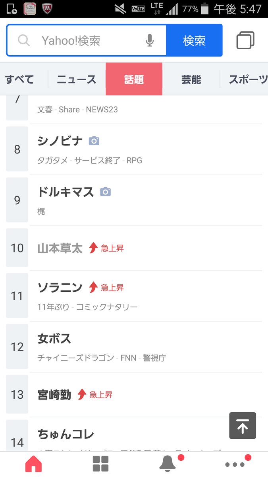The width and height of the screenshot is (268, 477).
Task: Open the 宮崎勤 trending topic
Action: click(x=54, y=395)
